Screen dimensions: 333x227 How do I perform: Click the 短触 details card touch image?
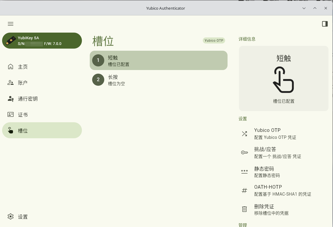coord(283,80)
